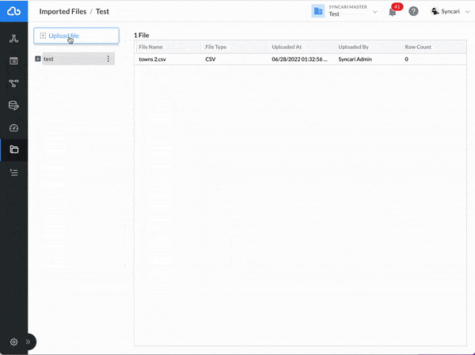Click the Syncari cloud logo
This screenshot has height=355, width=475.
[x=13, y=11]
